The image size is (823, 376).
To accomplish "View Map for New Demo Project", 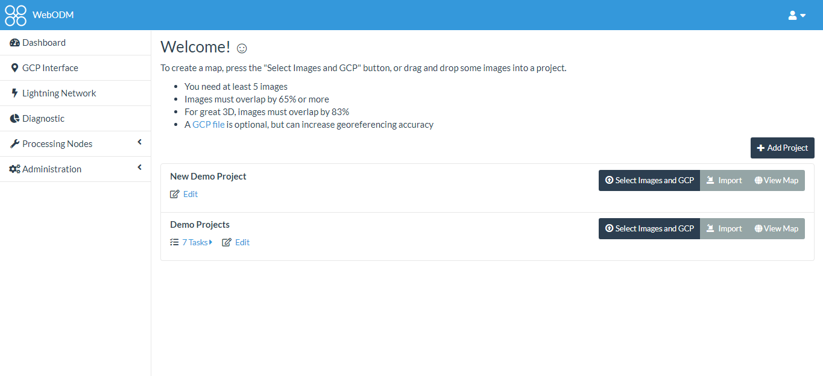I will pyautogui.click(x=776, y=180).
